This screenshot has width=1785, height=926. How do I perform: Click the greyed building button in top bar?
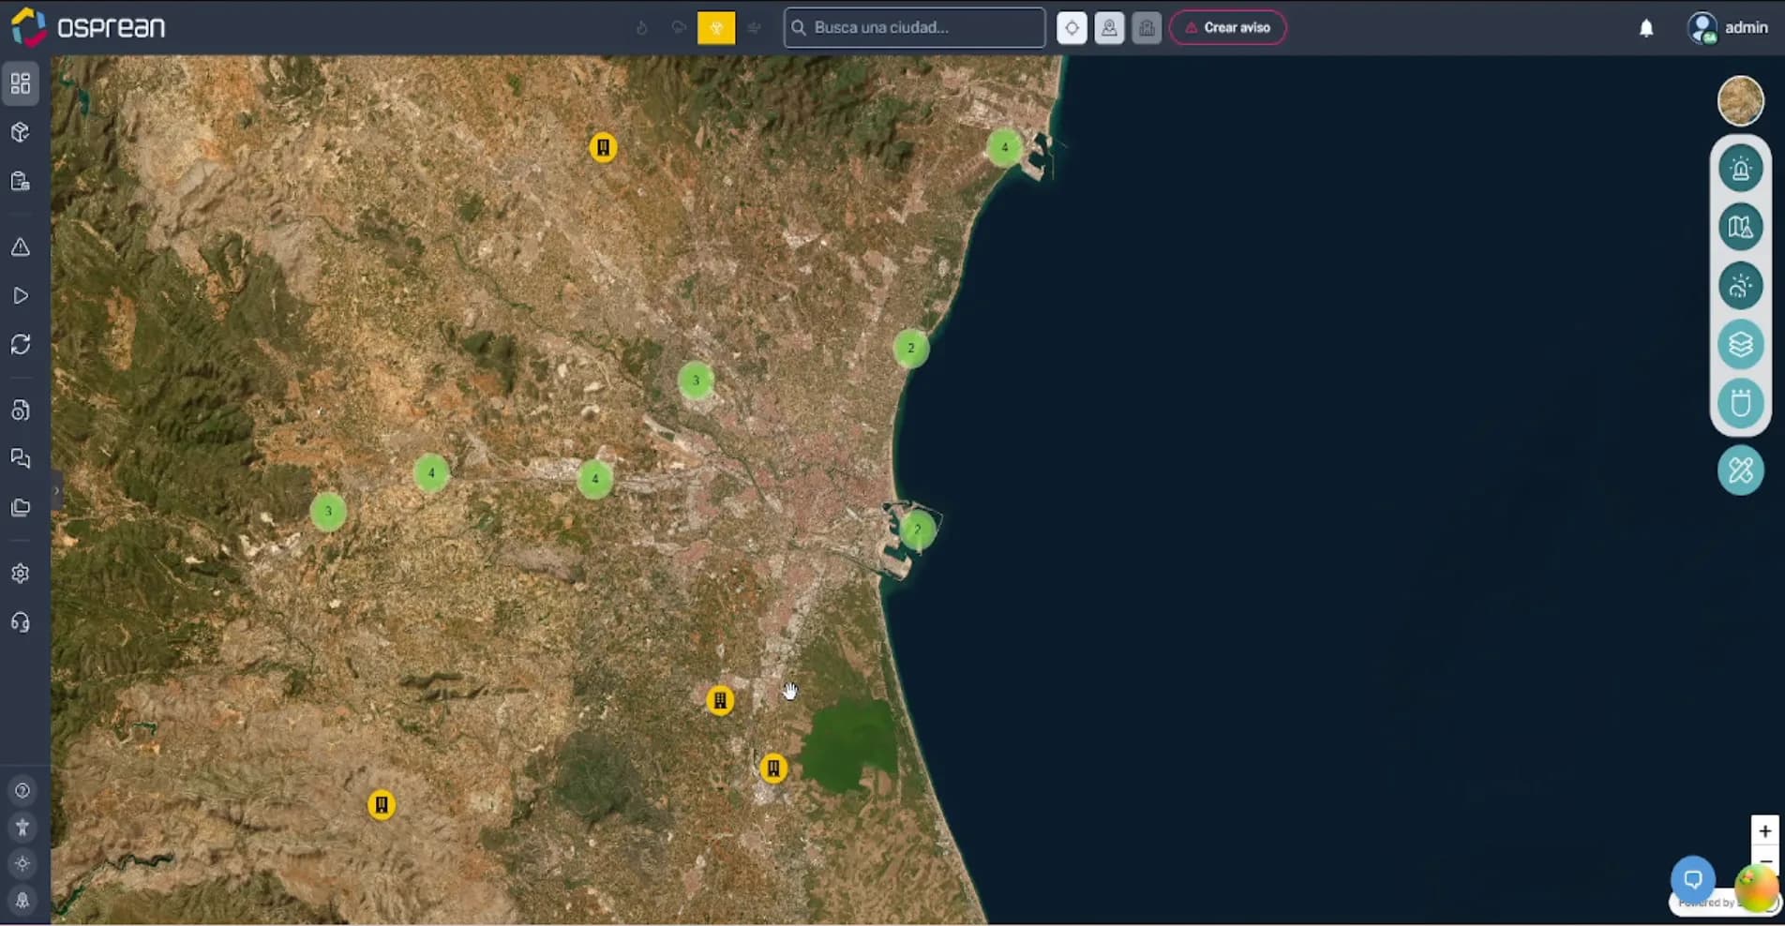point(1147,28)
